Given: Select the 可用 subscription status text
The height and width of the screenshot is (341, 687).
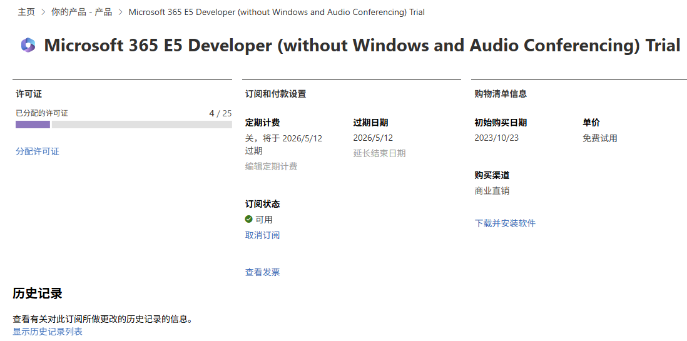Looking at the screenshot, I should click(x=264, y=220).
